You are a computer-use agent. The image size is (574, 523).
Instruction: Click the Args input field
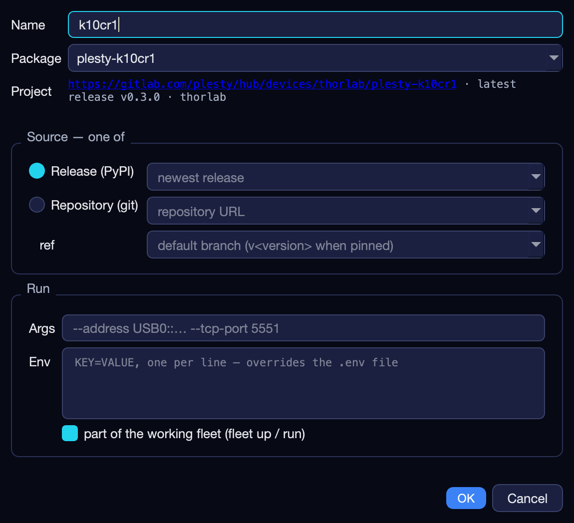tap(303, 328)
